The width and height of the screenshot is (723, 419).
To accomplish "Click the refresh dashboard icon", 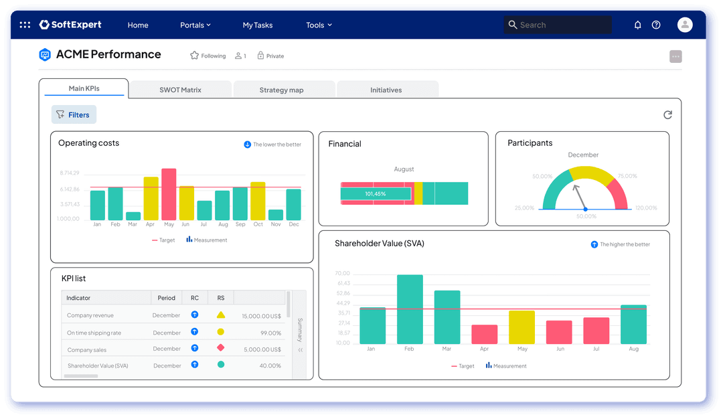I will pyautogui.click(x=667, y=115).
